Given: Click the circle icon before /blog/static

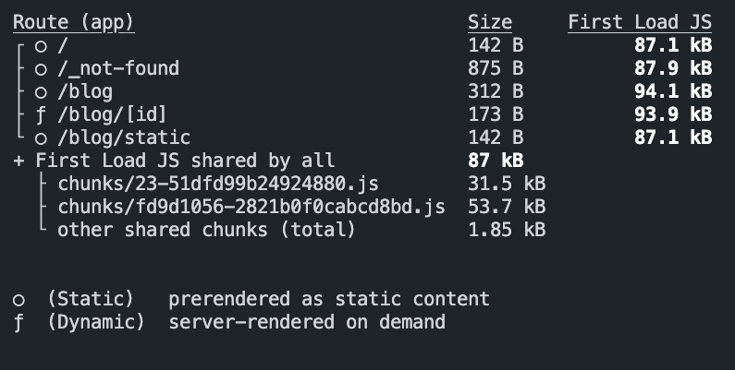Looking at the screenshot, I should pyautogui.click(x=41, y=138).
